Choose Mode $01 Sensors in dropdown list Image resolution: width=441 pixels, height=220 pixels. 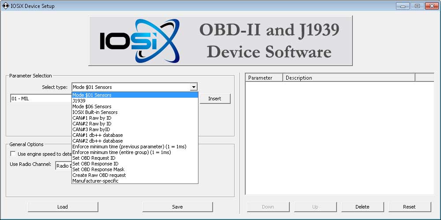pyautogui.click(x=135, y=95)
